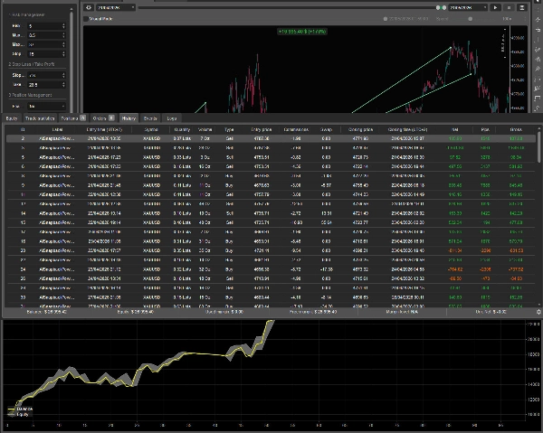Click the '3 Position Management' section header

pos(30,95)
